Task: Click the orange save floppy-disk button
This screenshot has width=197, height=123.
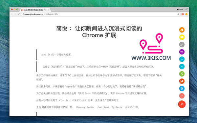Action: tap(182, 81)
